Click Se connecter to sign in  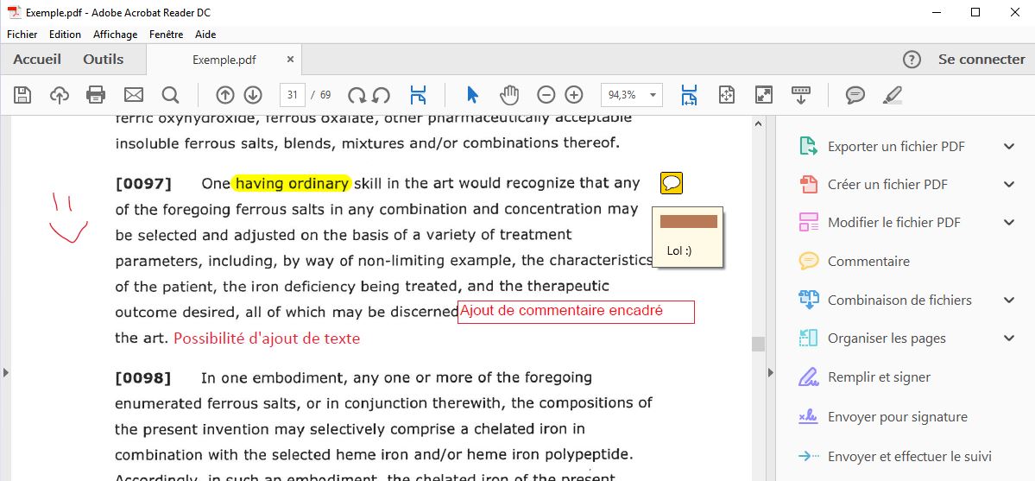pos(981,60)
